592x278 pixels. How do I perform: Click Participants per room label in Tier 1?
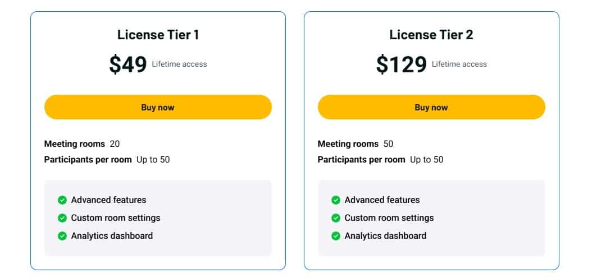click(88, 160)
